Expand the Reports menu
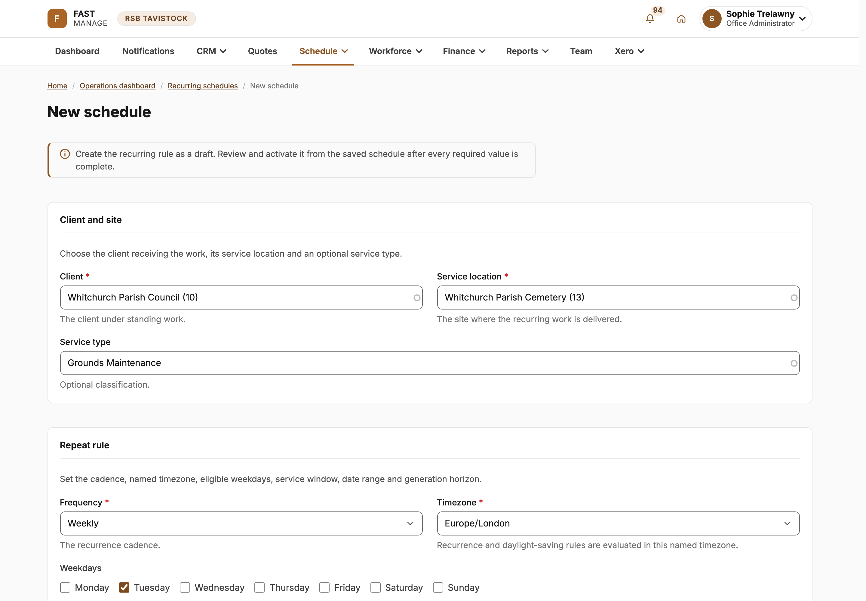 (527, 51)
